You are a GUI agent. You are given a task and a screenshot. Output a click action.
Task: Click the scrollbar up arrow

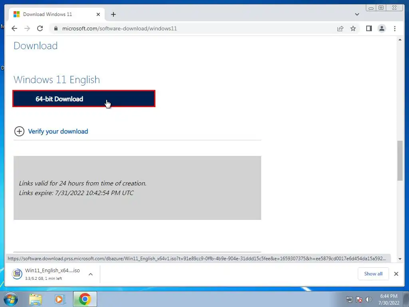400,40
